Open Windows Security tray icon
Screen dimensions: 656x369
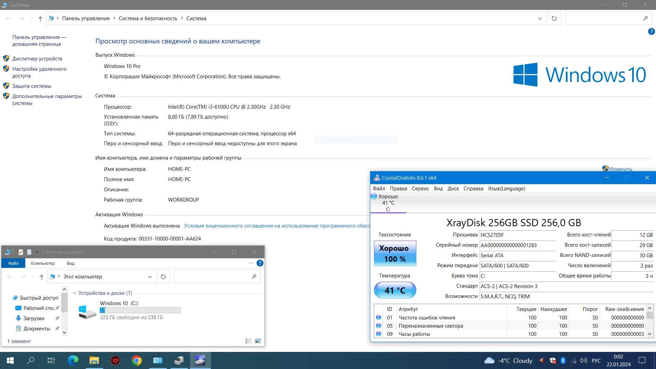click(552, 360)
